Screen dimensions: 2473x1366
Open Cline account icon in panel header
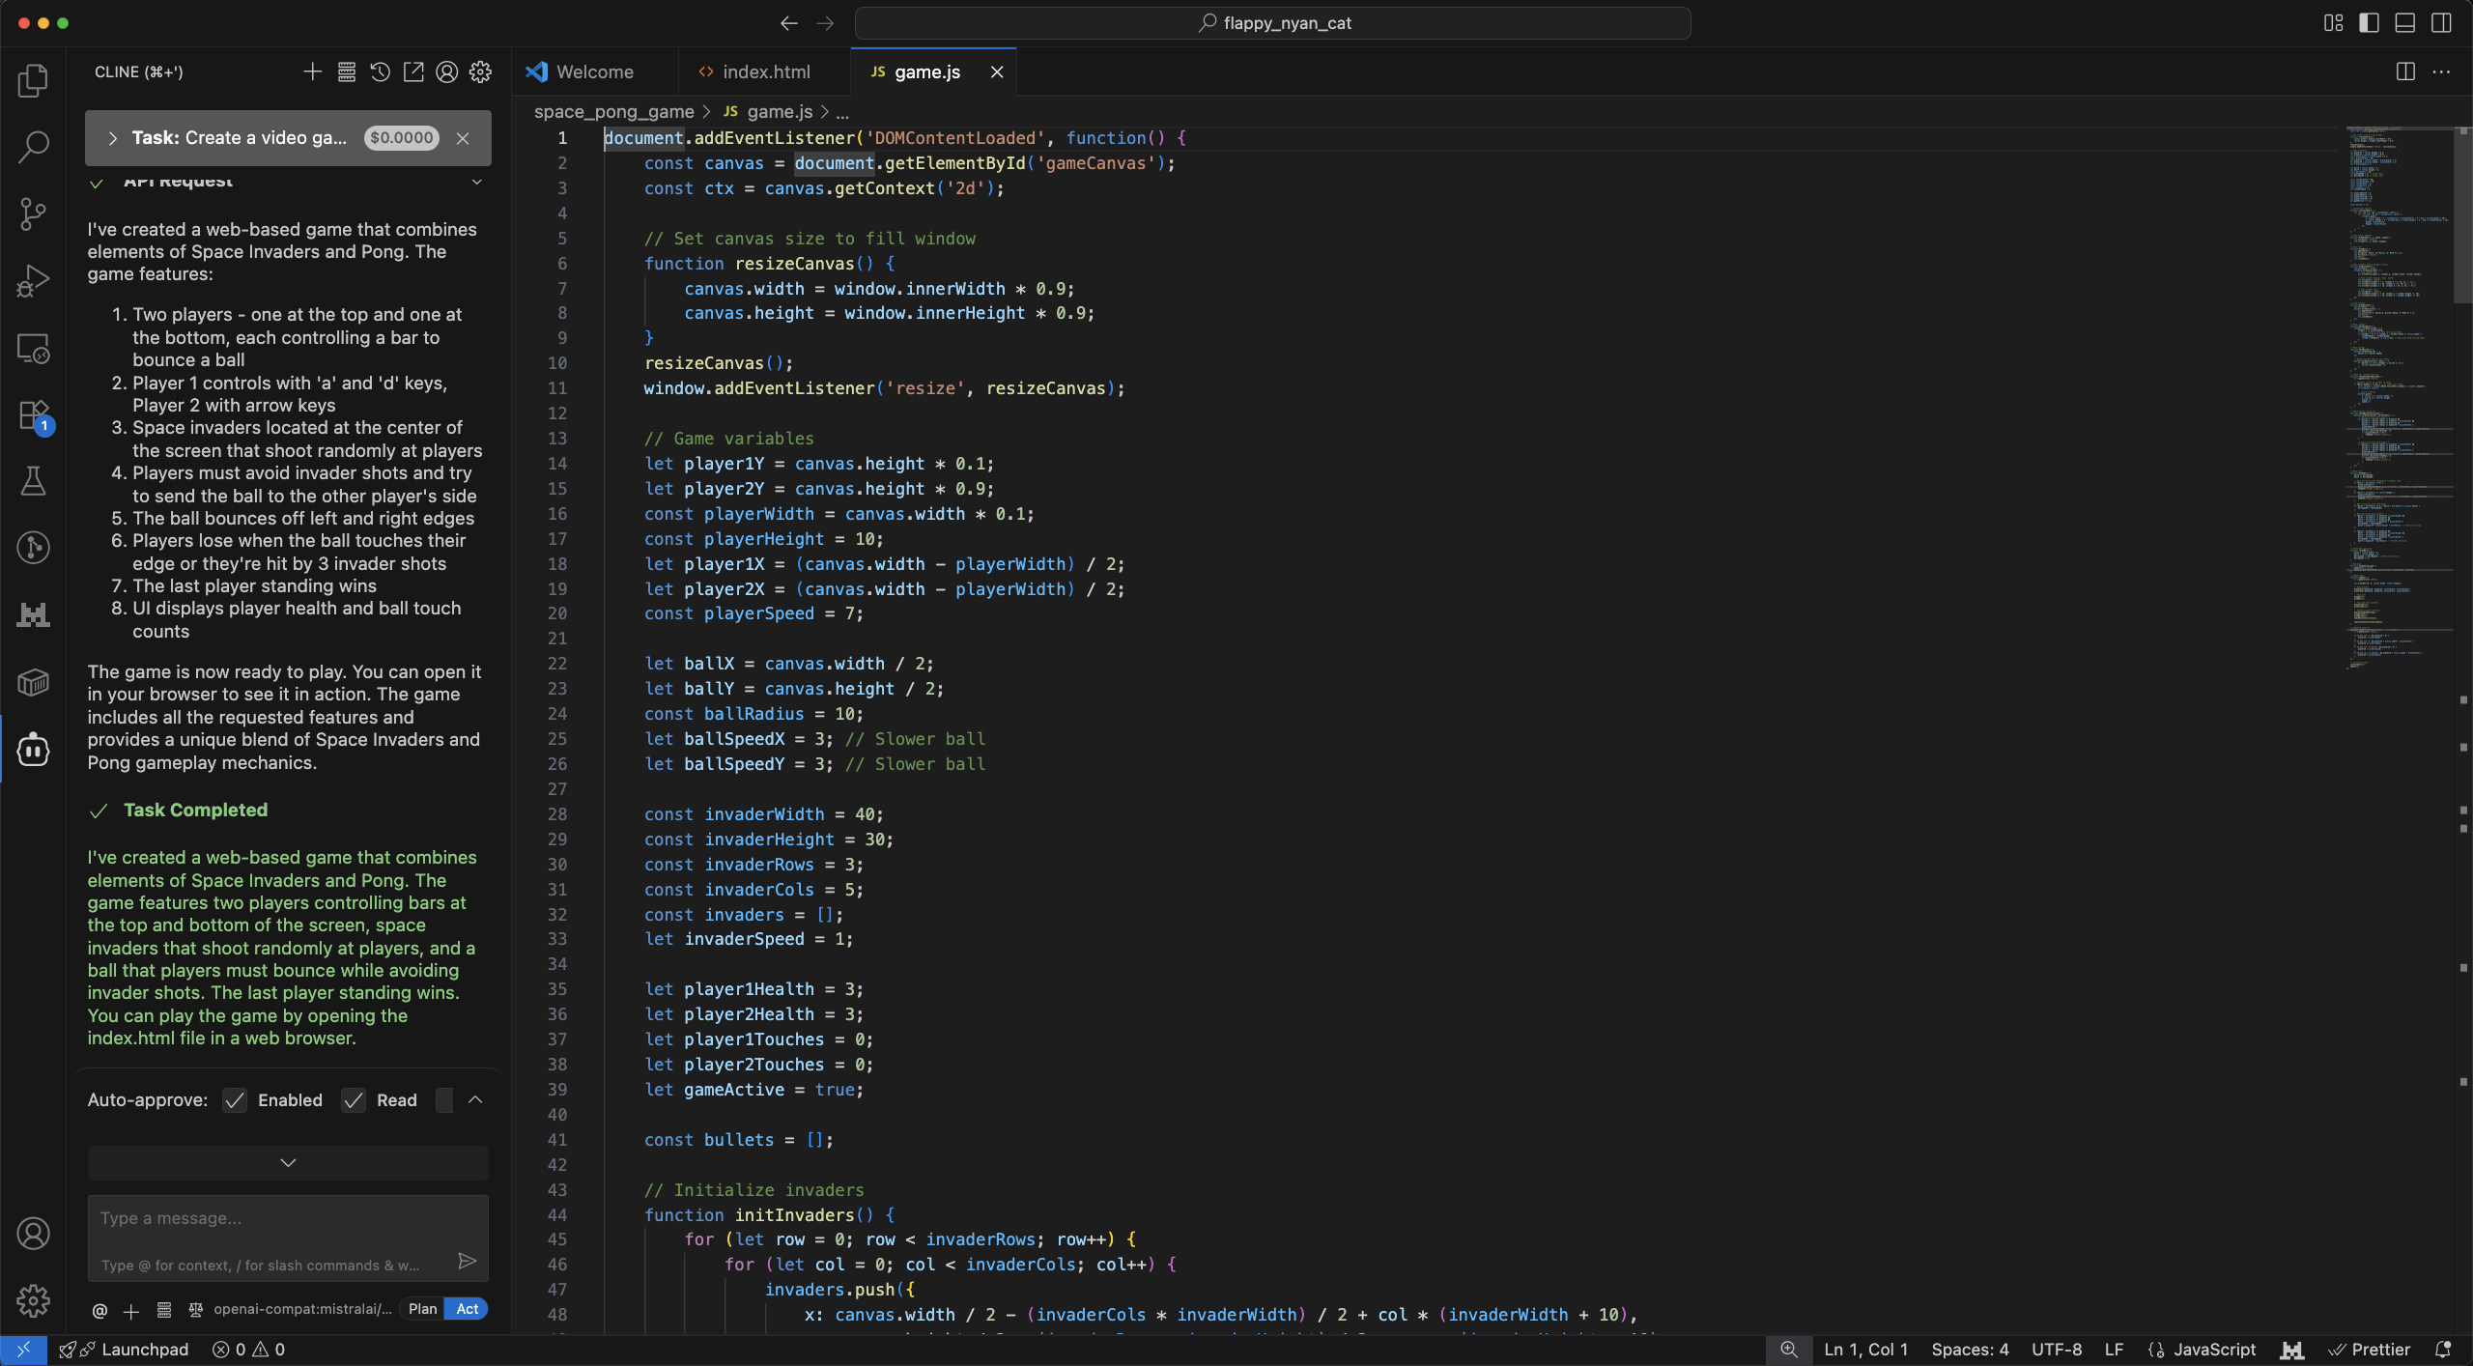click(446, 72)
